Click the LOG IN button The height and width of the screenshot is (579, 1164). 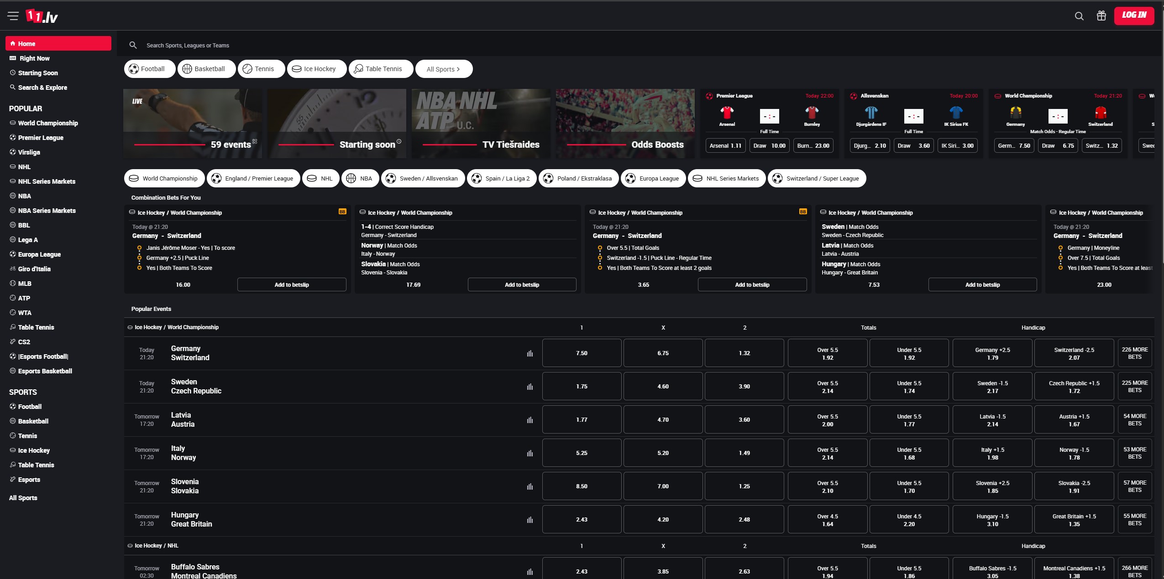click(1134, 16)
